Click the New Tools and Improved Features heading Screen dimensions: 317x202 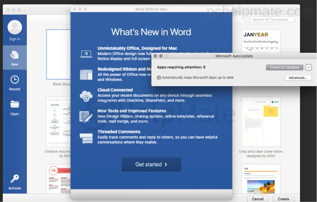click(132, 111)
